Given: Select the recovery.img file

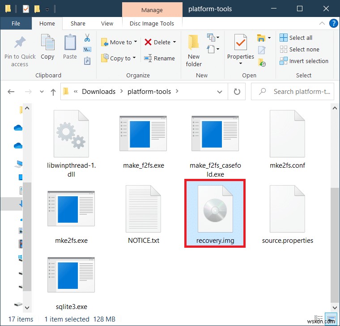Looking at the screenshot, I should (x=215, y=213).
